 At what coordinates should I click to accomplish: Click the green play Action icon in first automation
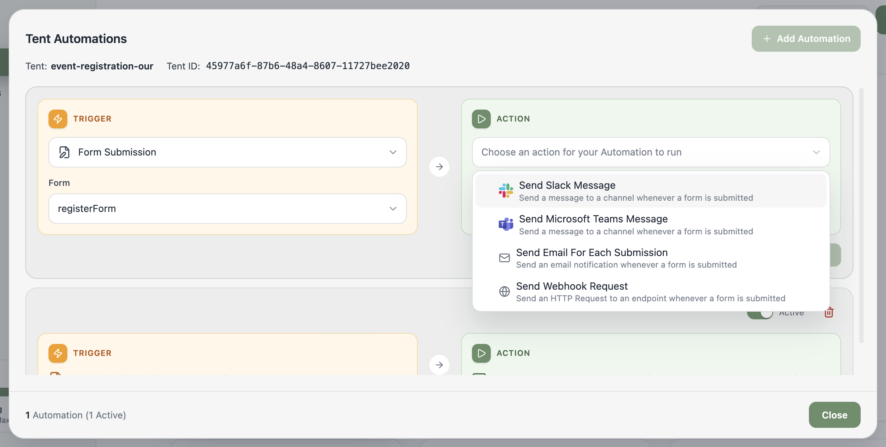[x=481, y=119]
